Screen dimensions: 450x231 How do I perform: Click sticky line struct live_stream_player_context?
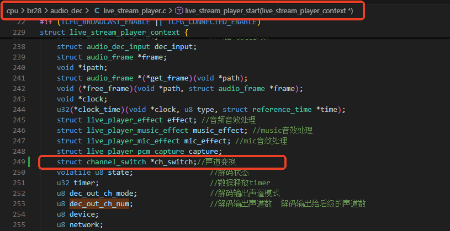coord(114,33)
